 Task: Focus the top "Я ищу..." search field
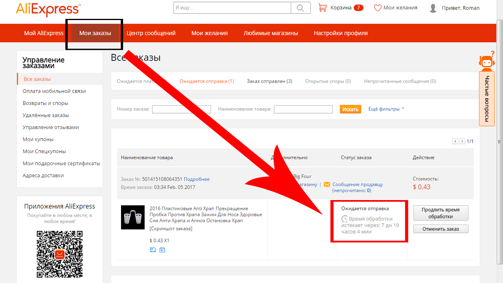pyautogui.click(x=232, y=7)
